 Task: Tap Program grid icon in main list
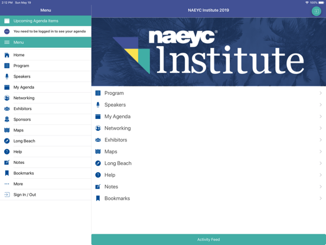98,93
